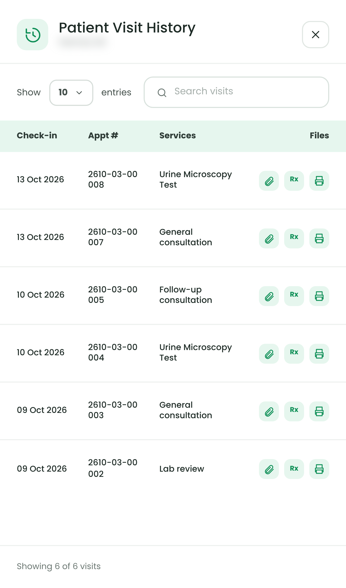View Rx for the Lab review visit
This screenshot has width=346, height=588.
coord(294,469)
